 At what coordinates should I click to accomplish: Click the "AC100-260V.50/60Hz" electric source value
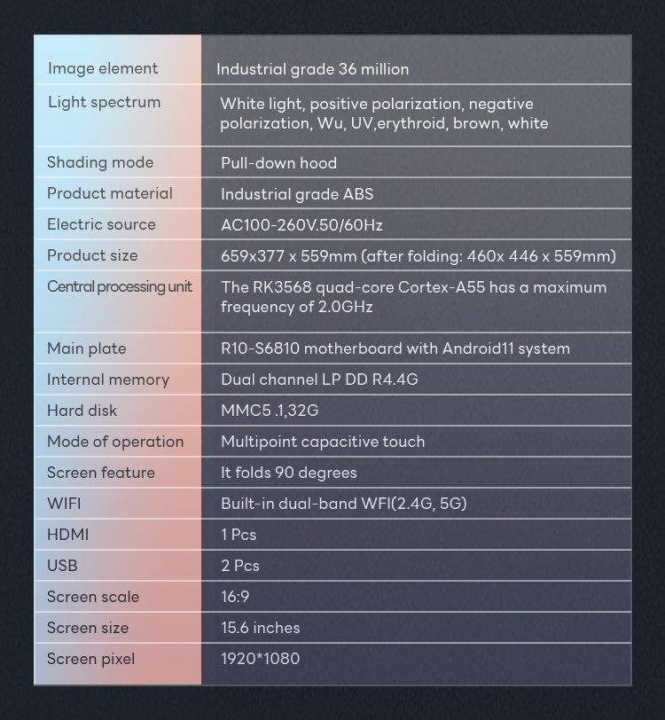click(301, 225)
